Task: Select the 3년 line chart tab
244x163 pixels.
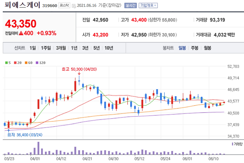Action: (x=85, y=48)
